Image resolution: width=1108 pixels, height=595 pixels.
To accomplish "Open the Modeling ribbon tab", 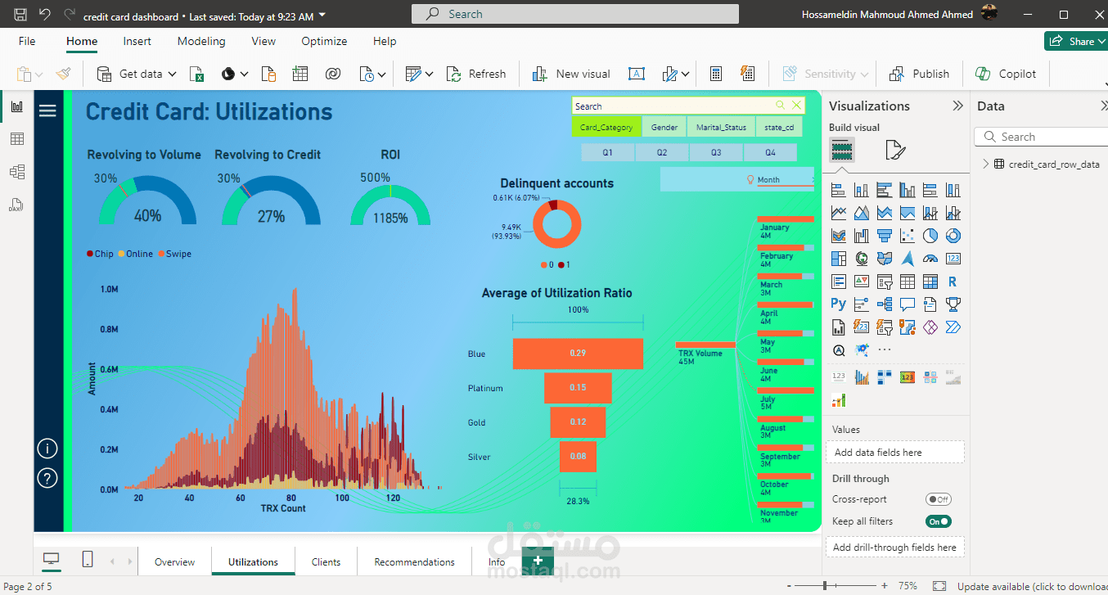I will click(201, 41).
